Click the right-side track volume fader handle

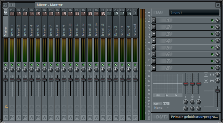pos(217,91)
